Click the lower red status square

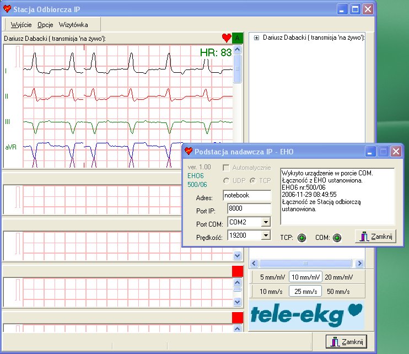pos(238,318)
